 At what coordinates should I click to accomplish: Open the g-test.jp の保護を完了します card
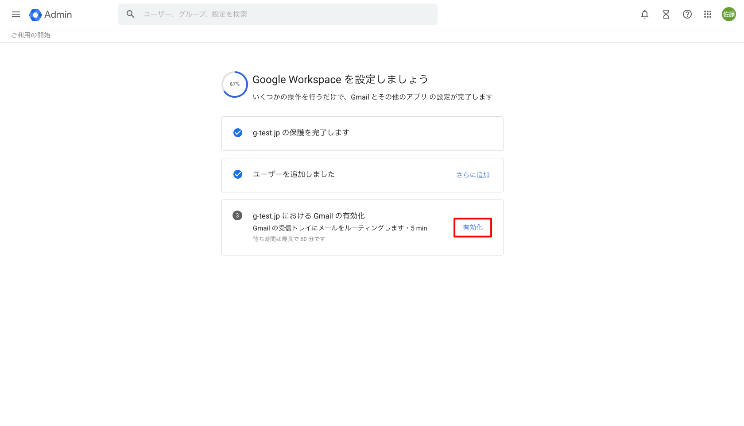pyautogui.click(x=362, y=134)
